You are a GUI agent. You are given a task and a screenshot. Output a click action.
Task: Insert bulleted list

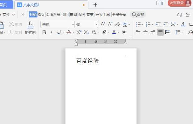pyautogui.click(x=138, y=25)
